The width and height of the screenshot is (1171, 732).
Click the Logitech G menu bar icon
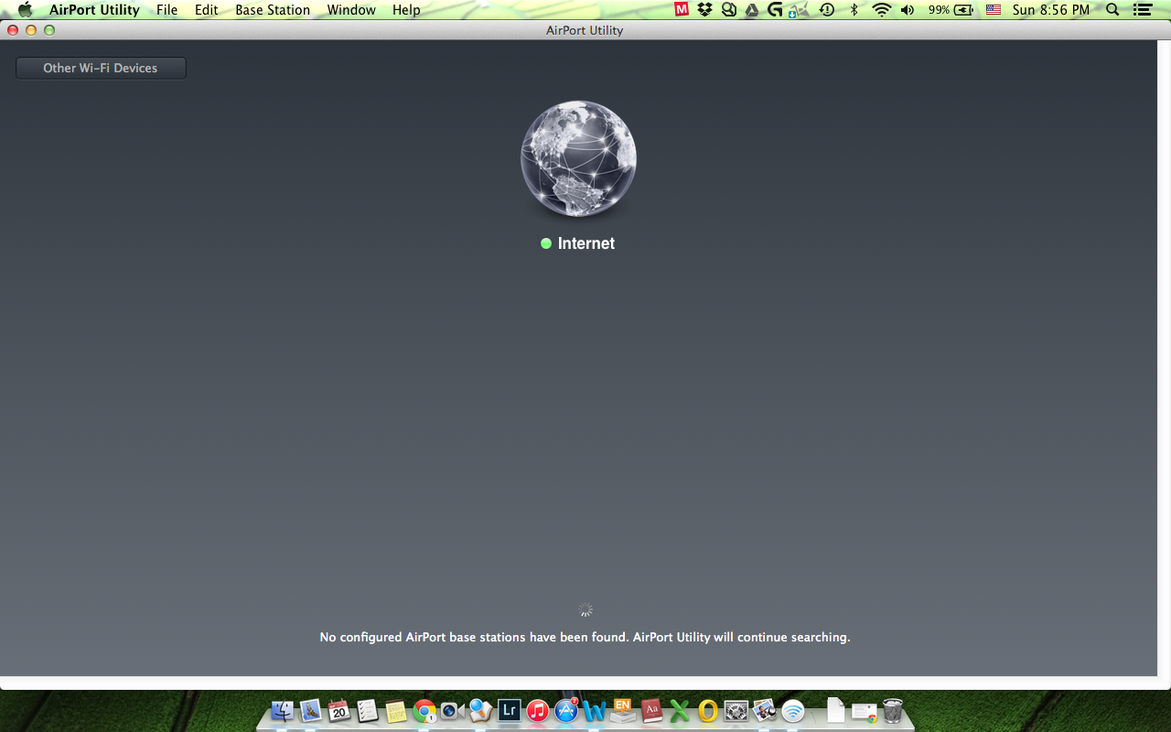776,10
